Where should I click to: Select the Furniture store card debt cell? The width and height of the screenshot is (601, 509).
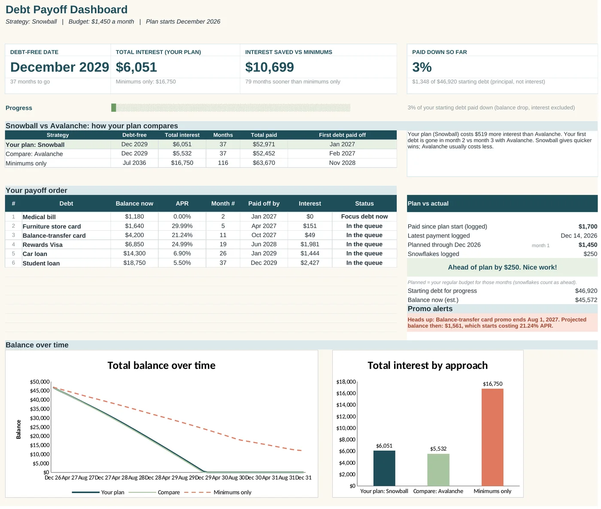click(x=66, y=226)
